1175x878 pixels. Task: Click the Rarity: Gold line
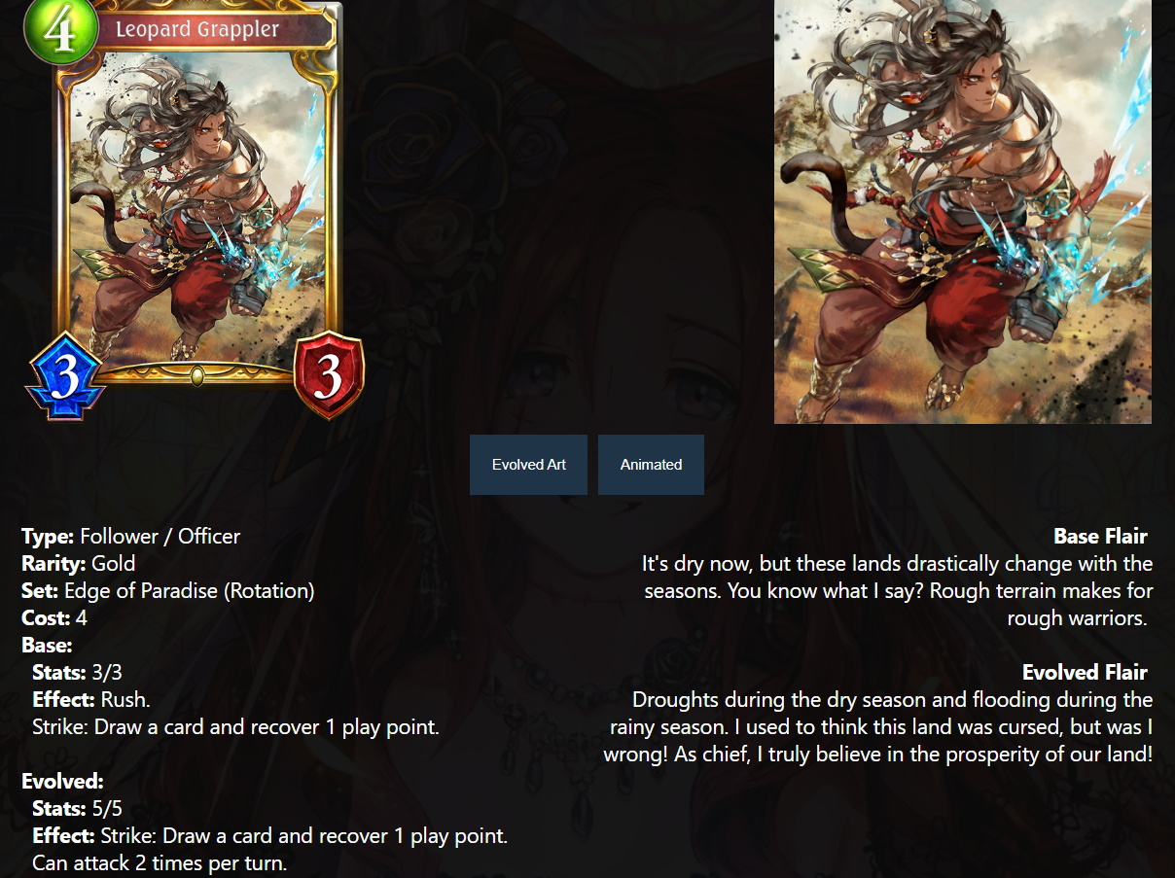(x=79, y=564)
